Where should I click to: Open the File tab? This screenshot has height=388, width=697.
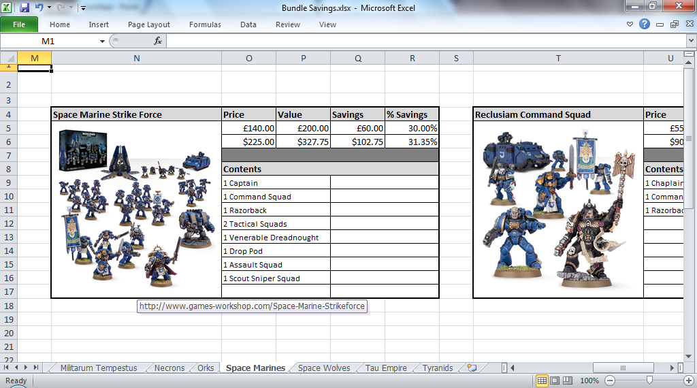click(19, 25)
